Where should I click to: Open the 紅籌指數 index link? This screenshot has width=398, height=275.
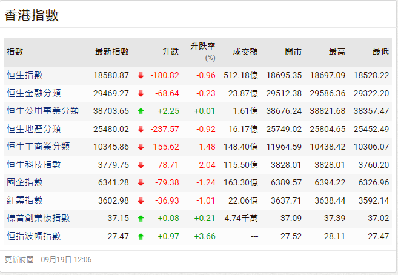(25, 200)
